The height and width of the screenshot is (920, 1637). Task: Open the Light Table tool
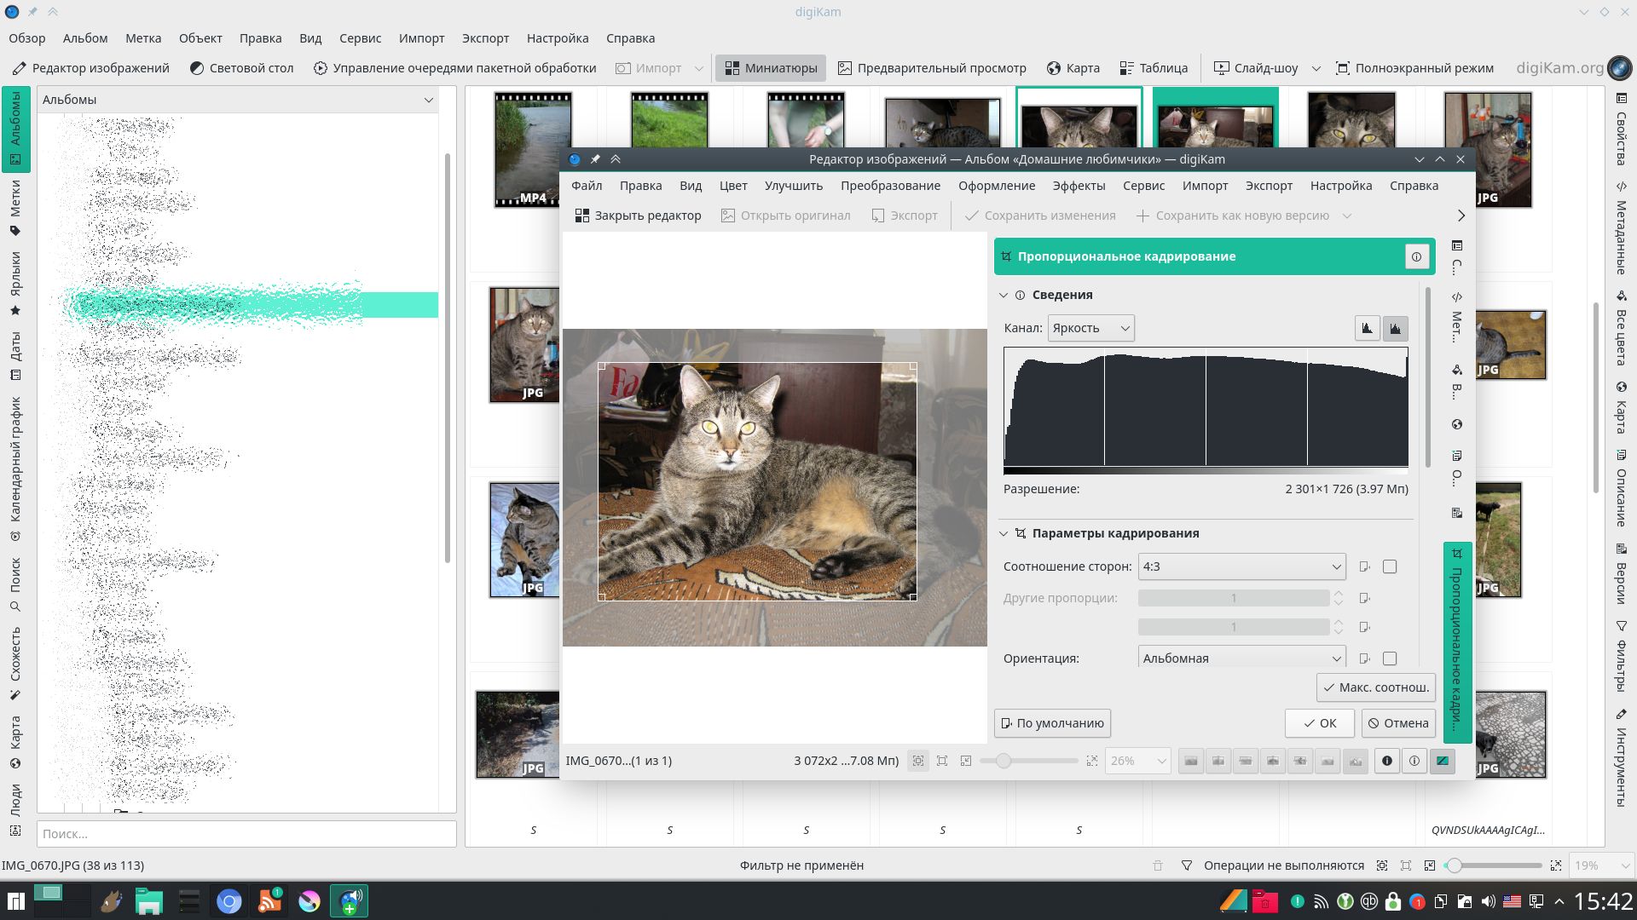tap(241, 68)
